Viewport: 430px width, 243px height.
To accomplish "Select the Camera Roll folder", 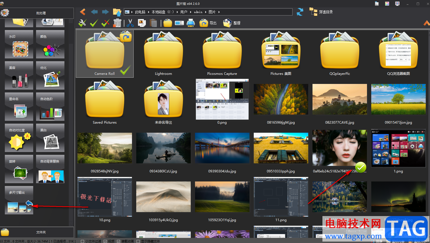I will click(x=105, y=54).
